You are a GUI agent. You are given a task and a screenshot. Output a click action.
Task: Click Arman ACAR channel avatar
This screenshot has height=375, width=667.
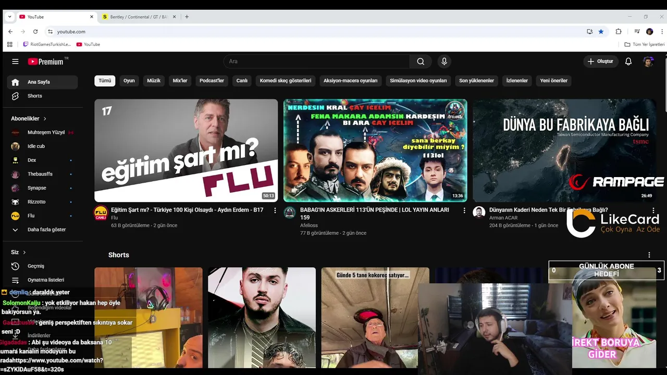coord(479,213)
